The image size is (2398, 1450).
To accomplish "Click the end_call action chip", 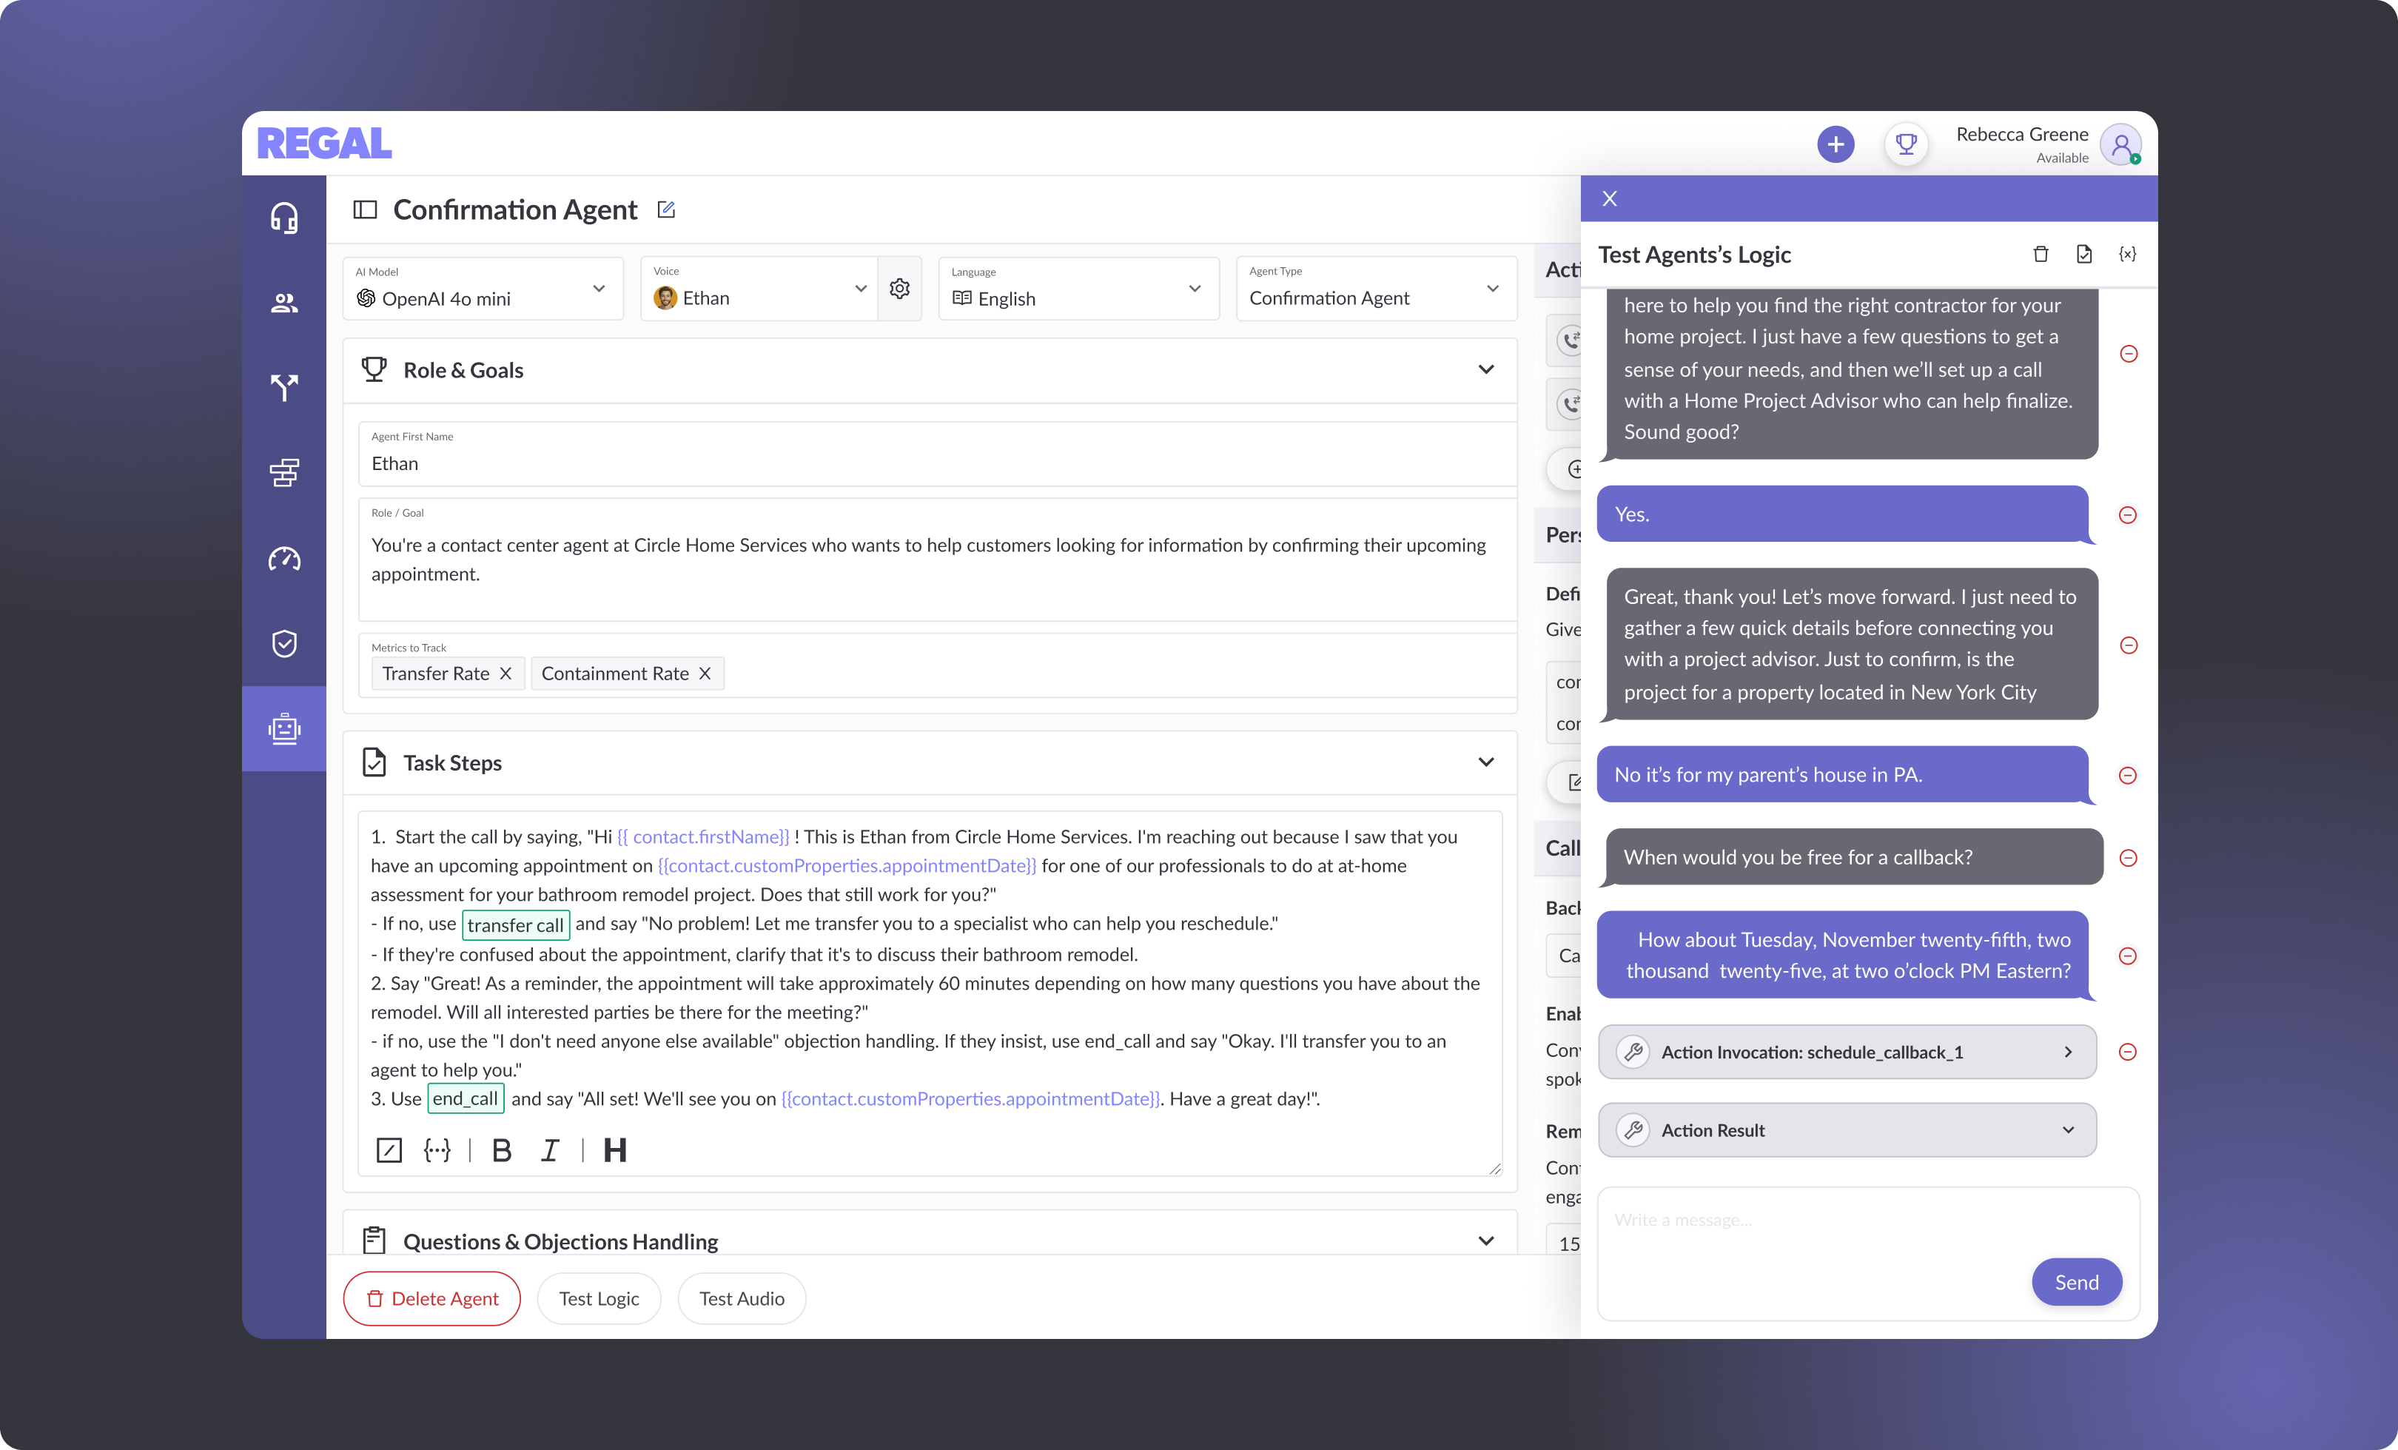I will [466, 1098].
